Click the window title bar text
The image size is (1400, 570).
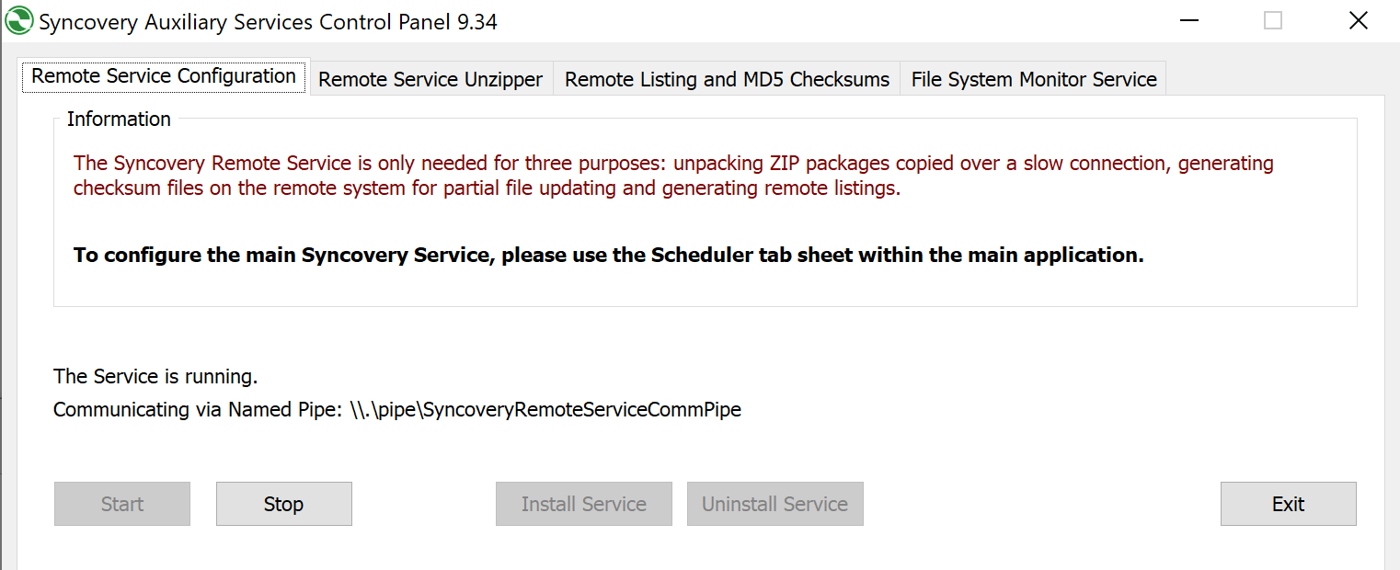[267, 21]
